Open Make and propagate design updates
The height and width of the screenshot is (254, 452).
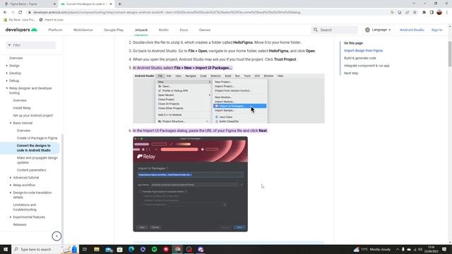[x=37, y=160]
